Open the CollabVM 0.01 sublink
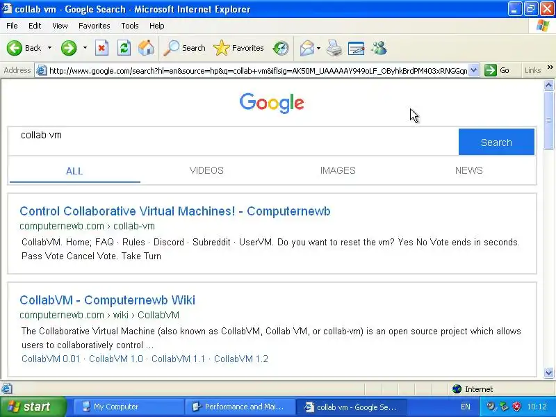 coord(51,359)
